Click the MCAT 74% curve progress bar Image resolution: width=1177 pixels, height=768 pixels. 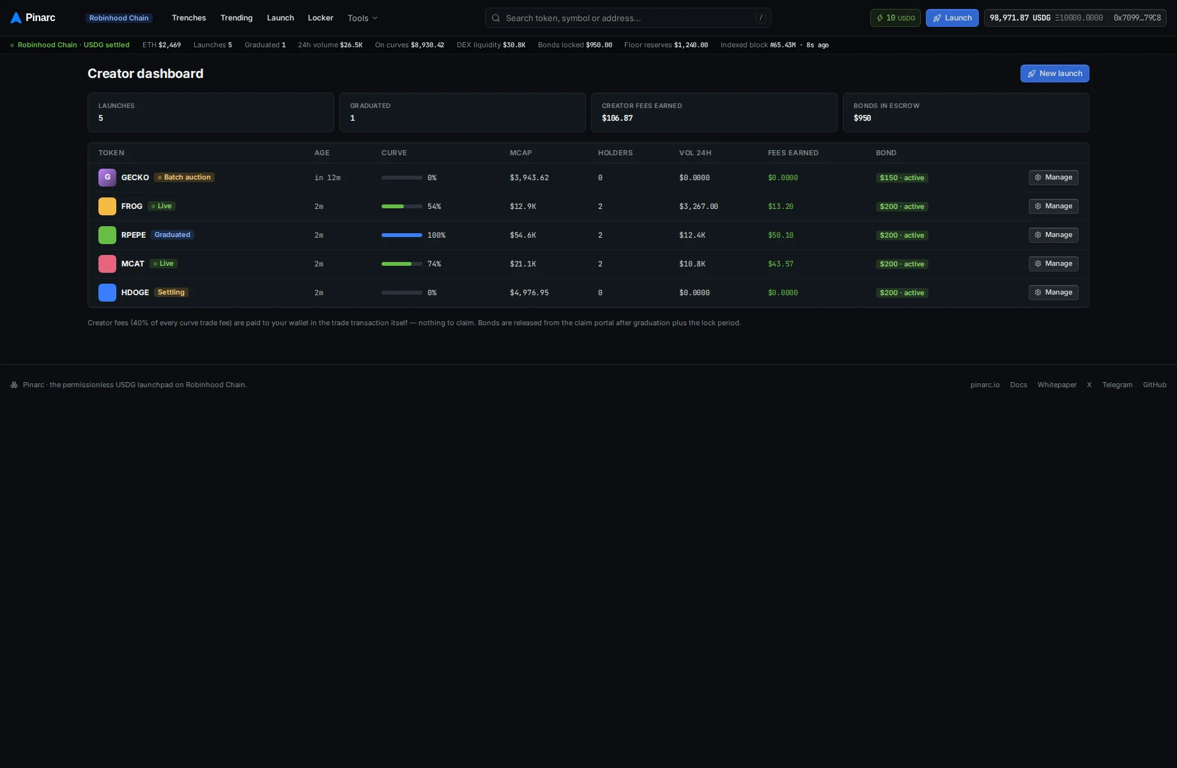point(402,264)
